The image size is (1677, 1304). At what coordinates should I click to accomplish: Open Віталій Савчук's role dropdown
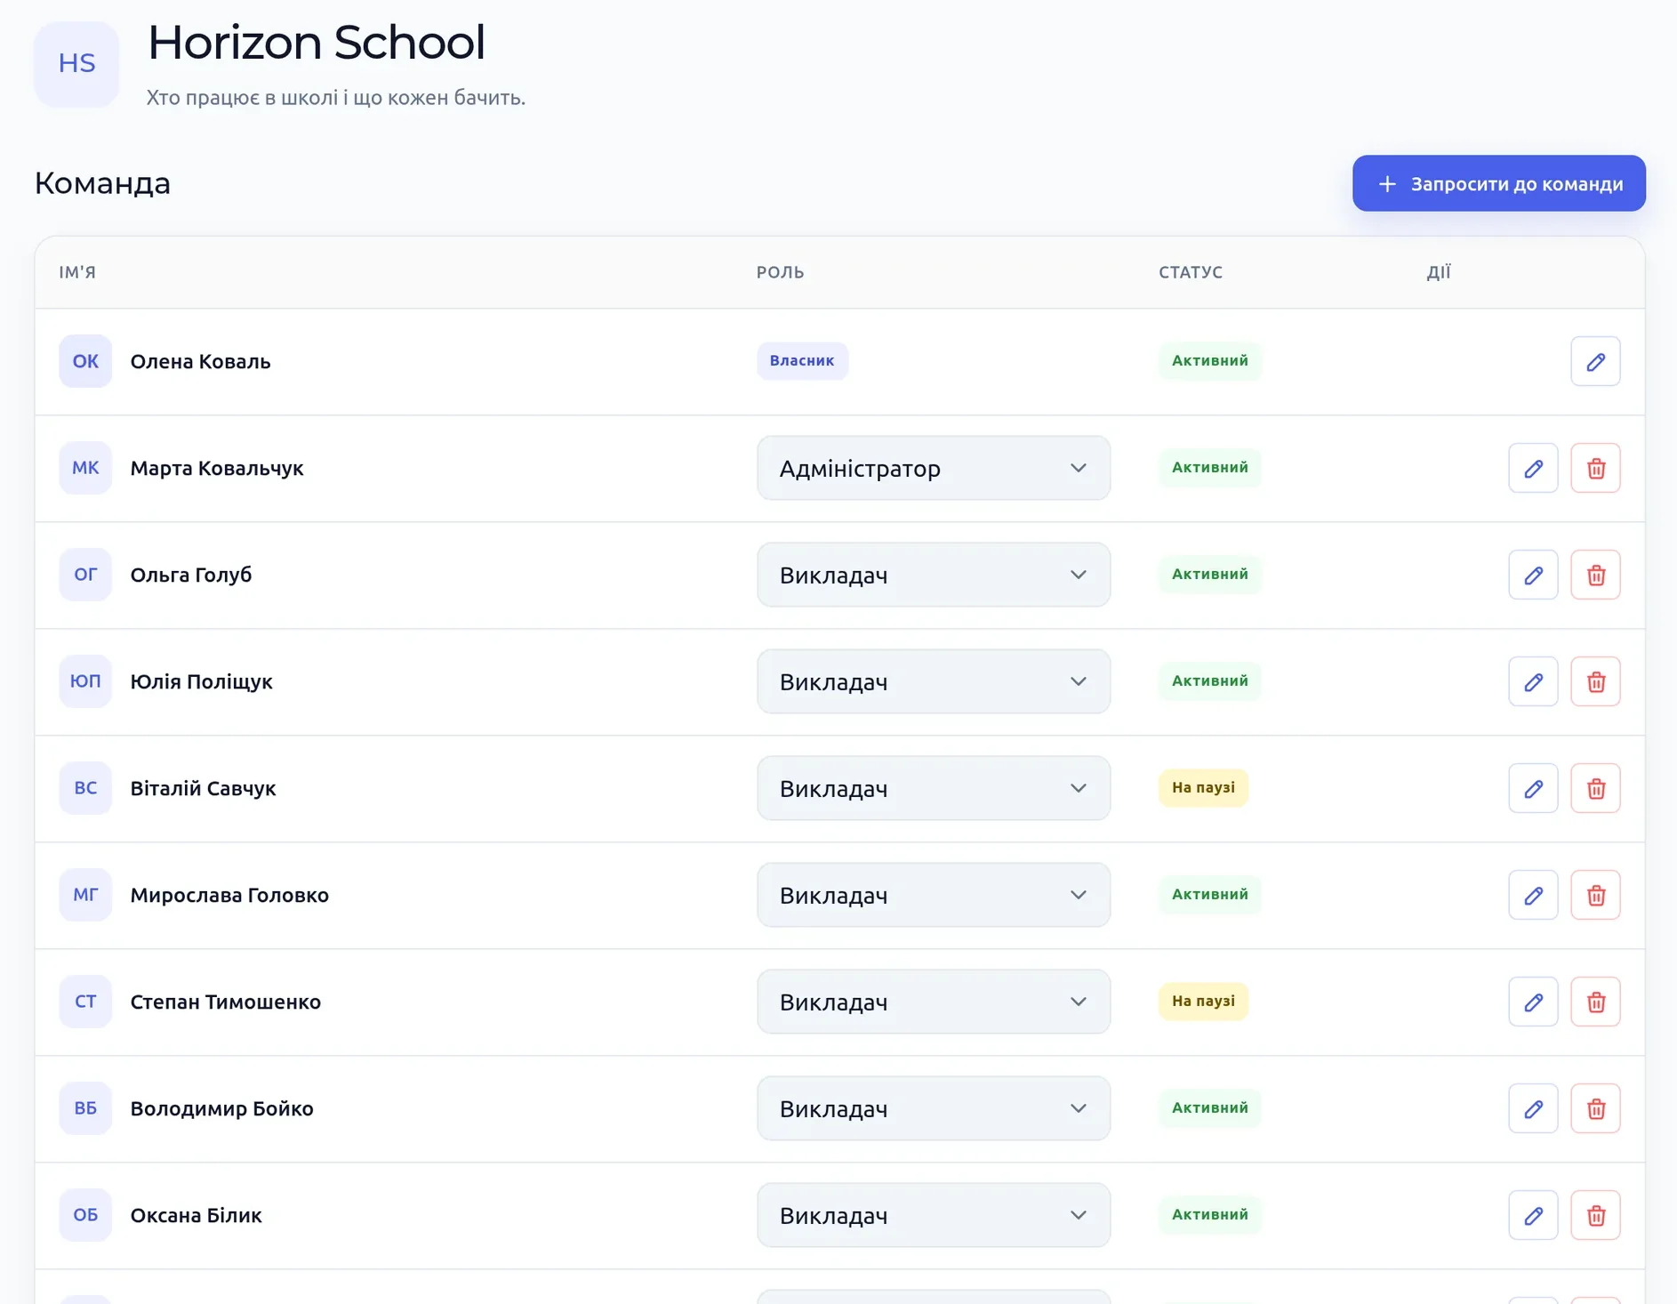click(x=934, y=788)
